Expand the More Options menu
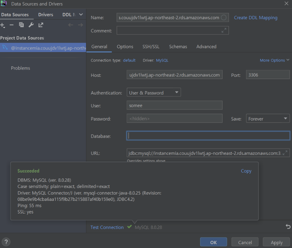292x248 pixels. click(275, 60)
